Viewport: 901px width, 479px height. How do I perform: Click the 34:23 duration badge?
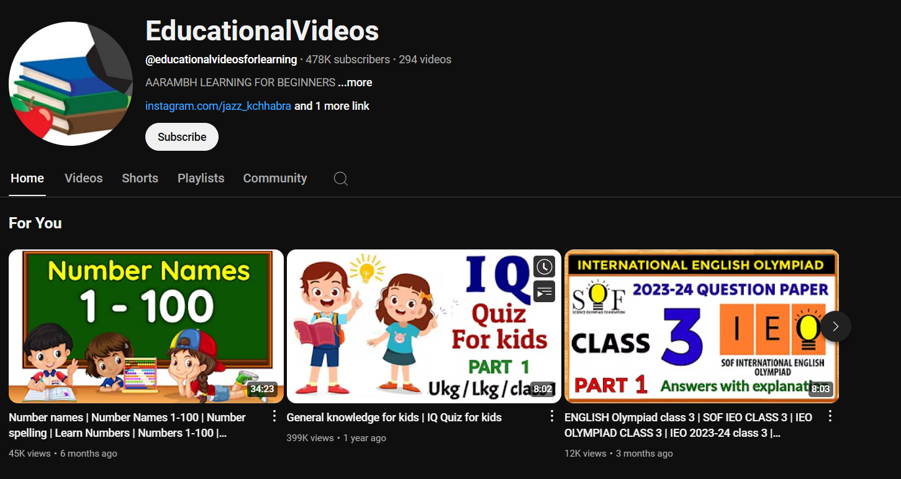coord(262,389)
